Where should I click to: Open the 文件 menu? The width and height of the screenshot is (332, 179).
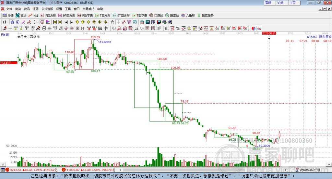pyautogui.click(x=9, y=9)
